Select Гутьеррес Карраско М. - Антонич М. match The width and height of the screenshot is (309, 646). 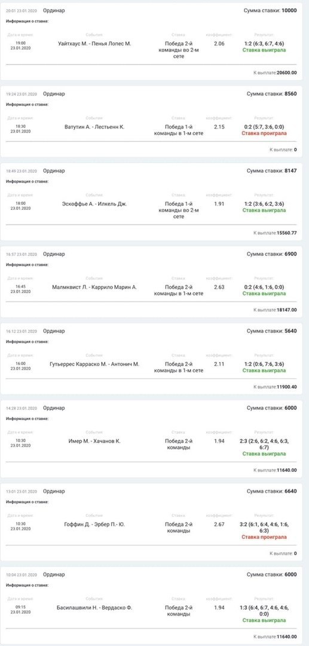coord(94,364)
